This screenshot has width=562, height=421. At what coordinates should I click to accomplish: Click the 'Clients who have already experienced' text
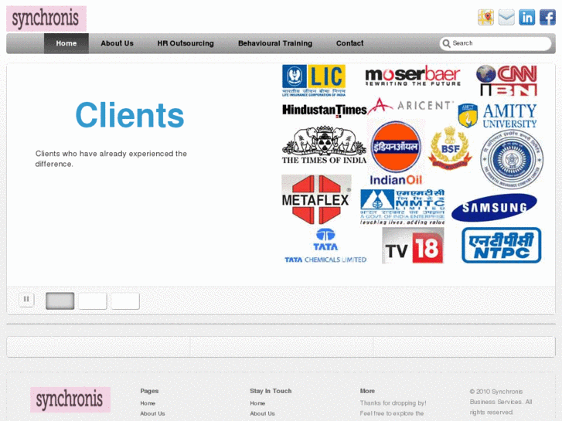click(x=111, y=158)
